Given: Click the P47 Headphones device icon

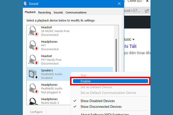Looking at the screenshot, I should click(34, 45).
